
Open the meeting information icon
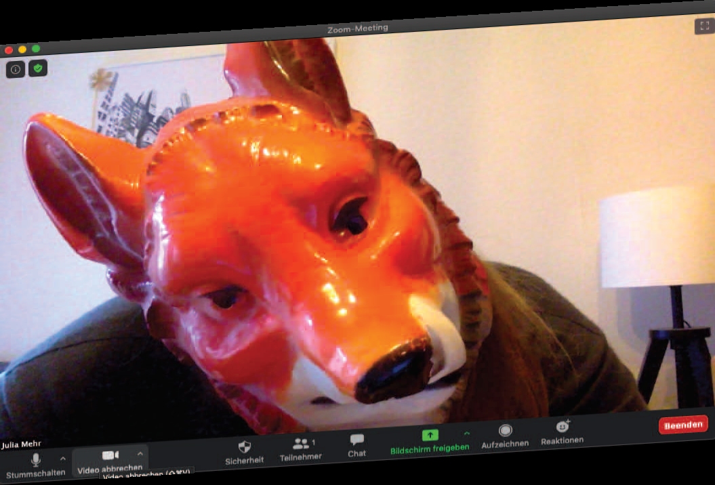coord(16,69)
